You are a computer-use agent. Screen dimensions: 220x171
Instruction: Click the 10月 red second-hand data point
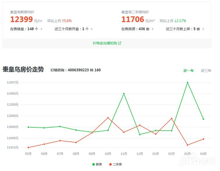pyautogui.click(x=108, y=118)
